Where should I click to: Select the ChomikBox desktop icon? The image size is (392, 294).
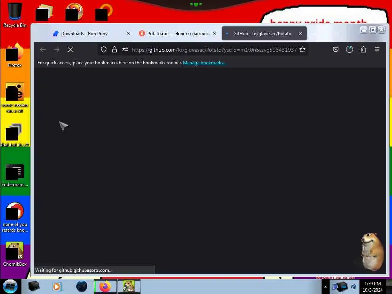pos(15,254)
